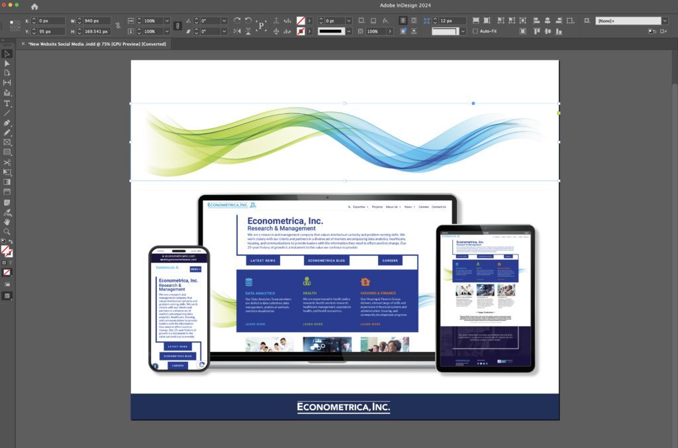Click the Apply None color swatch
The width and height of the screenshot is (678, 448).
point(7,272)
